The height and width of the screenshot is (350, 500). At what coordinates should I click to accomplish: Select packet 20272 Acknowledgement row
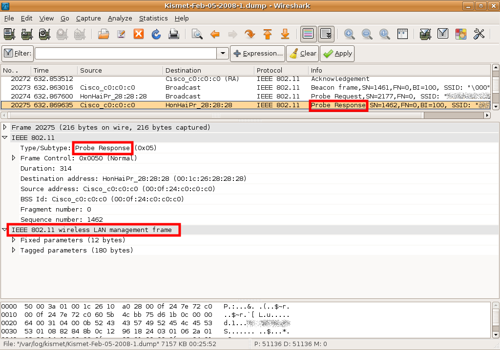(x=246, y=79)
